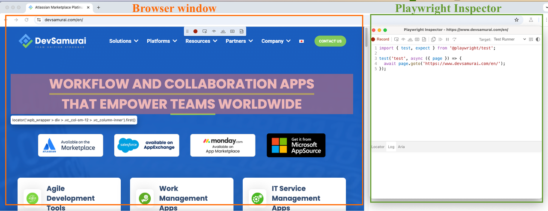The width and height of the screenshot is (548, 211).
Task: Click the DevSamurai logo
Action: coord(52,41)
